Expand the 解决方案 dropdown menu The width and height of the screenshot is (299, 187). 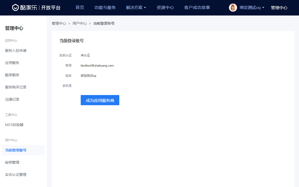click(x=136, y=8)
